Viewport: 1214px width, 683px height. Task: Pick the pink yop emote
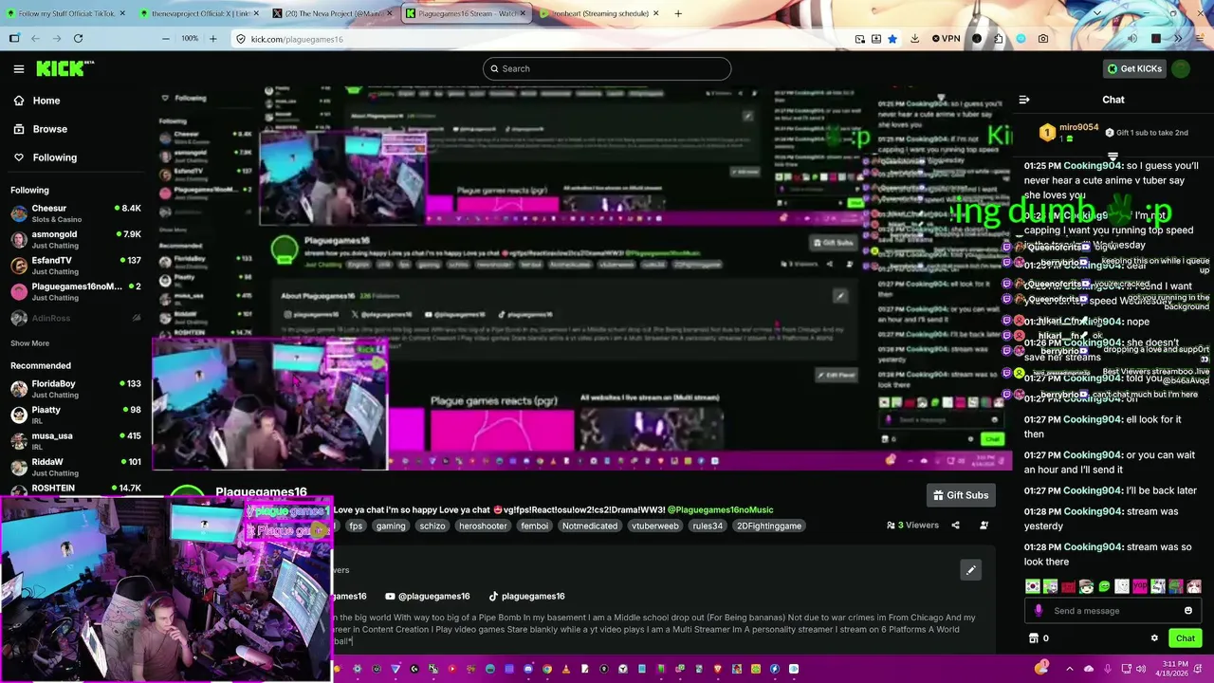click(x=1140, y=587)
